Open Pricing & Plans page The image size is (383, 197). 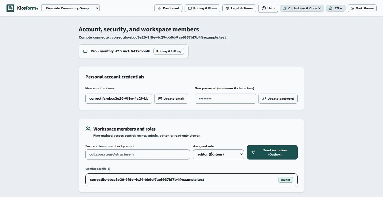pos(202,8)
